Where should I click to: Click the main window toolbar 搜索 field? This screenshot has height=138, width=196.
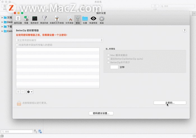tap(177, 6)
